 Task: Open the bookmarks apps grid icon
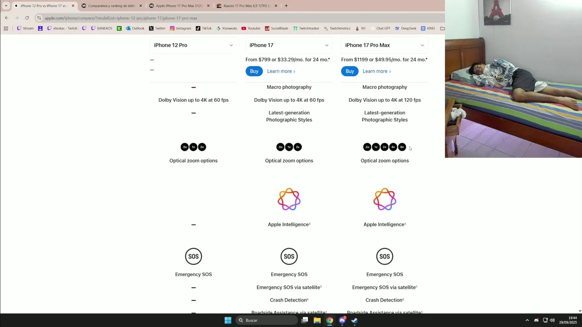[x=6, y=28]
